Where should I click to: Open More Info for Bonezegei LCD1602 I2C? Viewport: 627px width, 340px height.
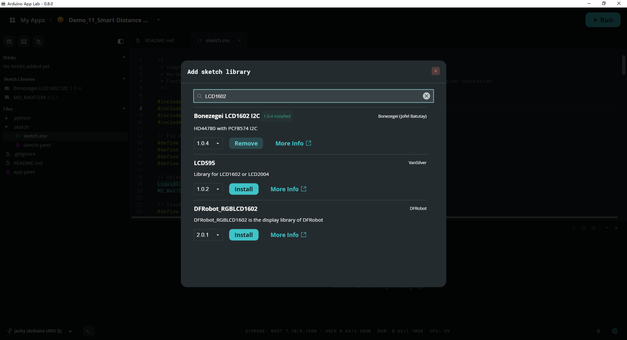click(293, 143)
